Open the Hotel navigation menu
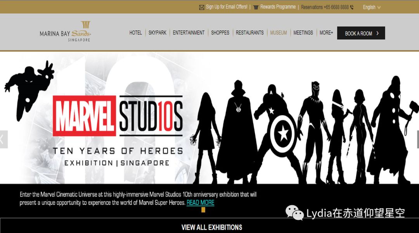 pyautogui.click(x=135, y=33)
